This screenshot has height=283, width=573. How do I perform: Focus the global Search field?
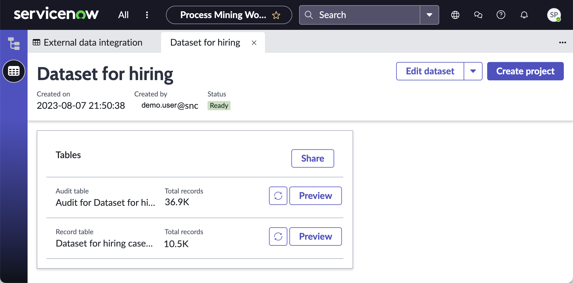(x=360, y=15)
